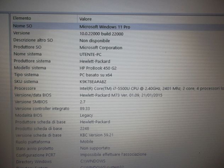Select Produttore scheda di base label
Image resolution: width=224 pixels, height=168 pixels.
tap(40, 122)
